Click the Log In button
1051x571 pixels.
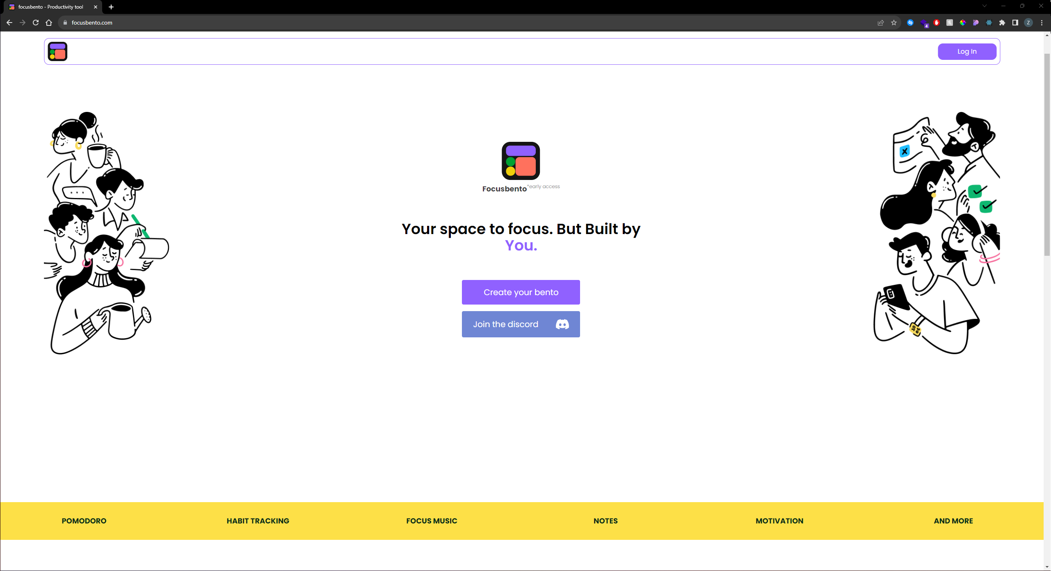coord(967,52)
